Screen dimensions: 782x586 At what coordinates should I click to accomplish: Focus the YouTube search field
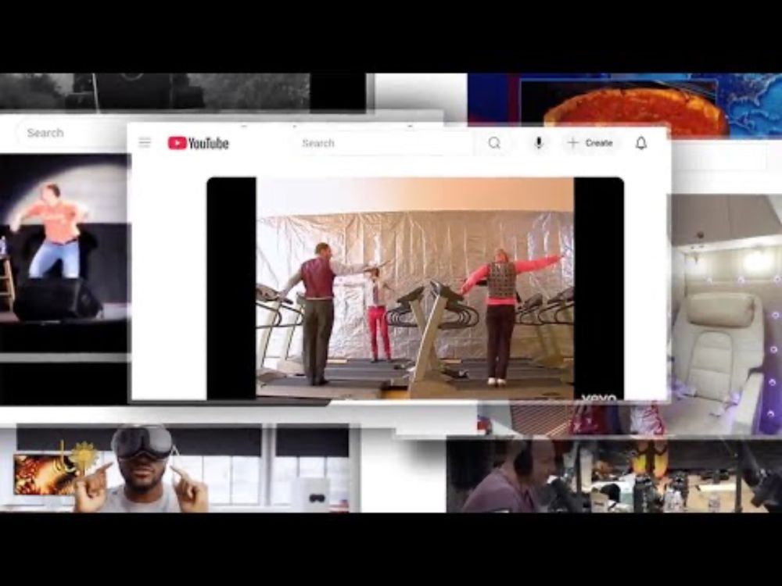point(384,143)
